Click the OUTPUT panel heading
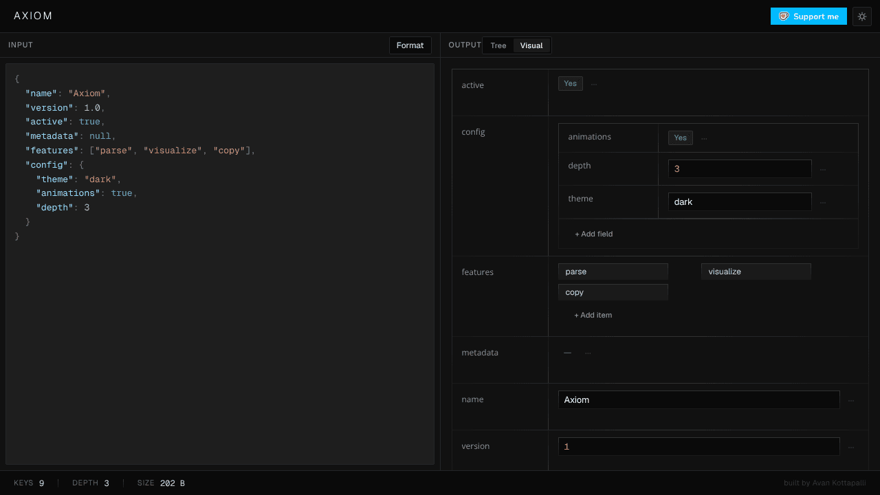Screen dimensions: 880x495 465,45
